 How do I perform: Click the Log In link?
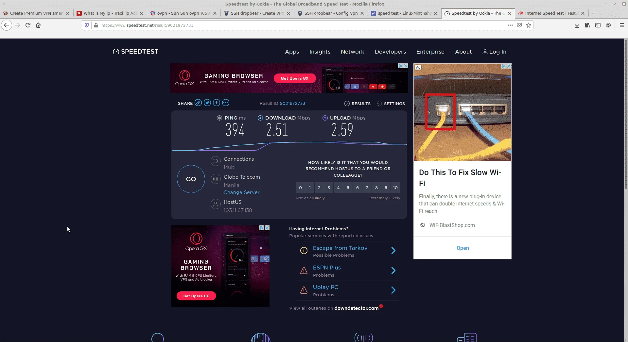coord(494,52)
